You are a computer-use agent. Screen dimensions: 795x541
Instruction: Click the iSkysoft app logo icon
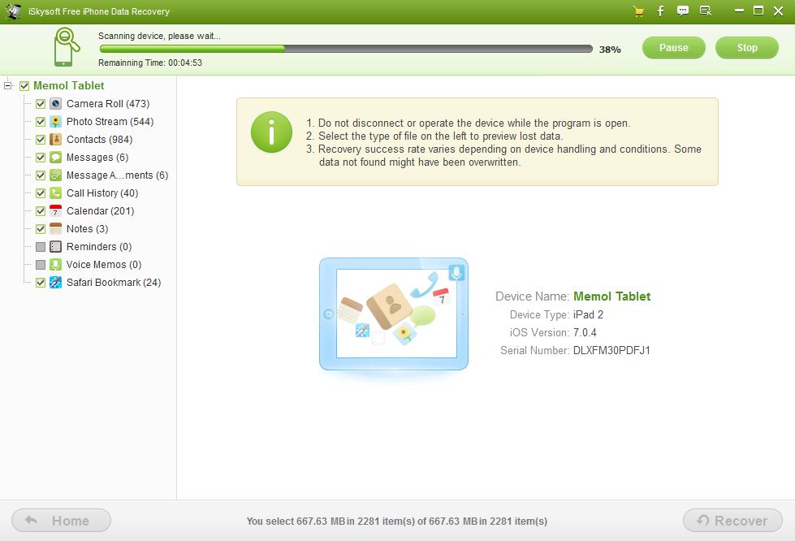click(13, 11)
